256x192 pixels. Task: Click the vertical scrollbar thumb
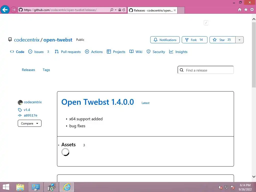click(x=254, y=55)
